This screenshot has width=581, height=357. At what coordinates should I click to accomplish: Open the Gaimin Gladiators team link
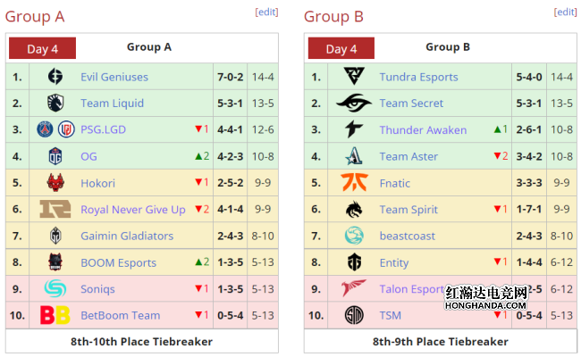click(127, 236)
